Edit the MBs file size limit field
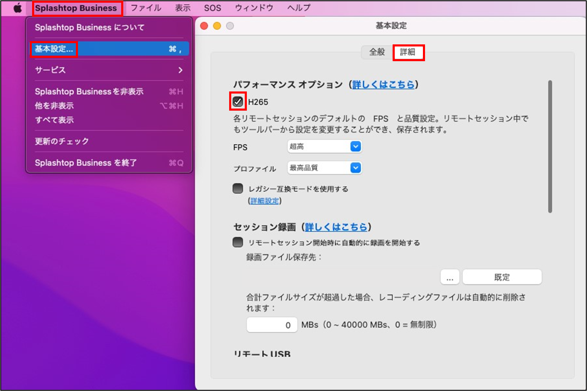The image size is (587, 391). click(x=271, y=324)
